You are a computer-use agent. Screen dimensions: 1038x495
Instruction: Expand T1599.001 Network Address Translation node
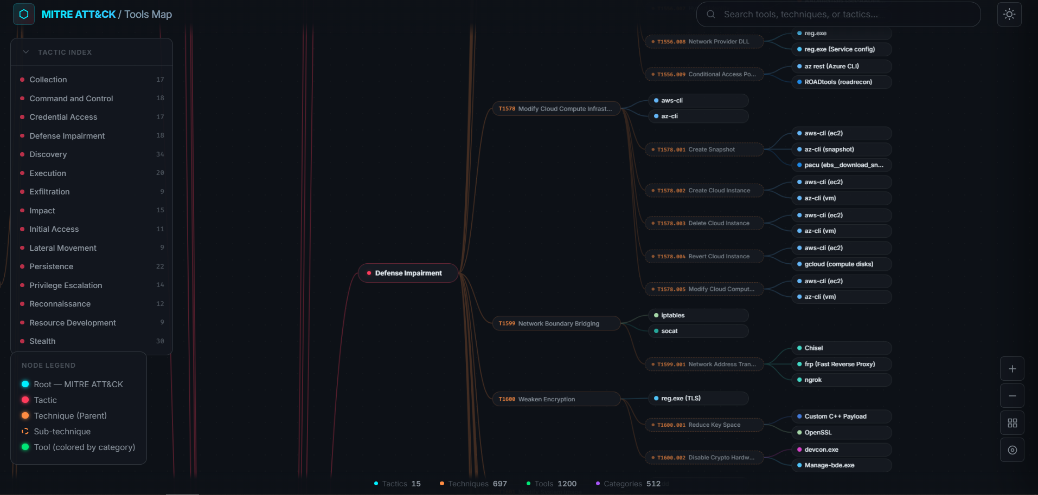tap(704, 364)
